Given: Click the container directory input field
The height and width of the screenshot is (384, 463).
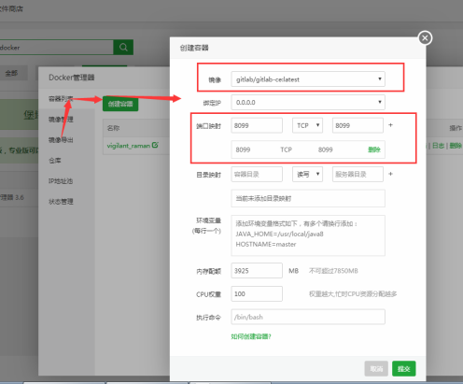Looking at the screenshot, I should click(257, 174).
